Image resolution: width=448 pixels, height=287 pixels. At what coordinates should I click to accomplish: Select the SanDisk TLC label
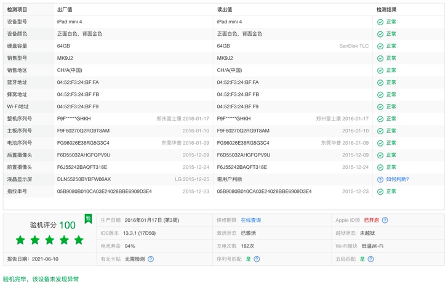354,46
